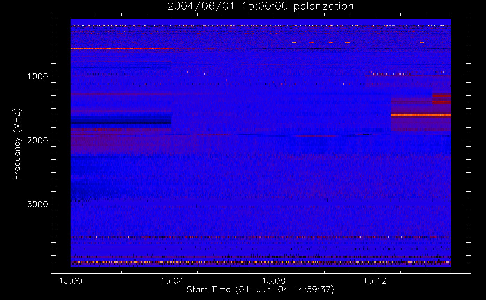Select the 2000 frequency tick label
The width and height of the screenshot is (486, 300).
click(38, 140)
